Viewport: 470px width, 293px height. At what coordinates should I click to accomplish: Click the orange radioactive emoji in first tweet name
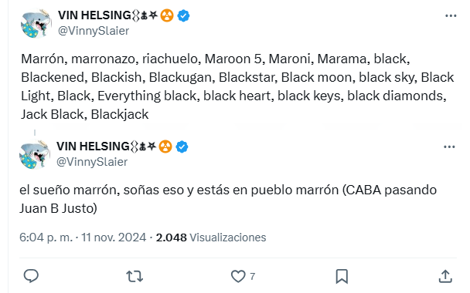click(x=167, y=15)
